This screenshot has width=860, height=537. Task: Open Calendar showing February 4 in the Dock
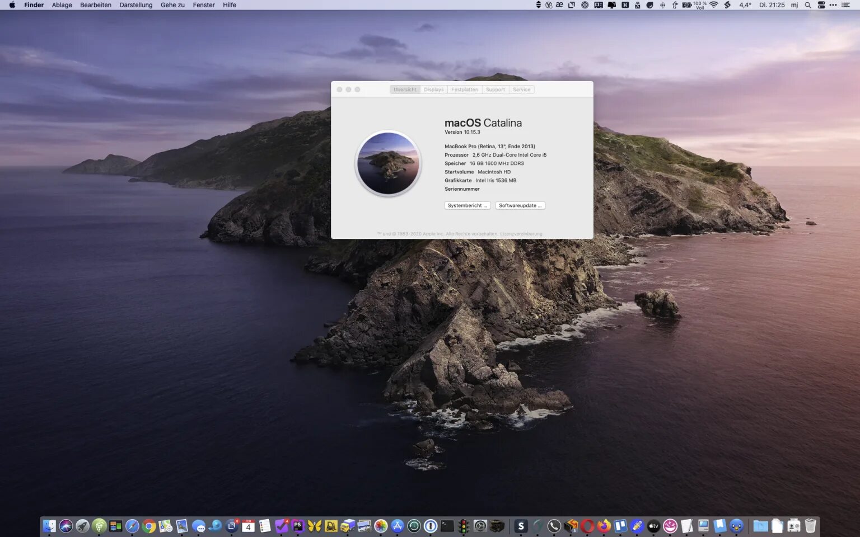pyautogui.click(x=248, y=526)
